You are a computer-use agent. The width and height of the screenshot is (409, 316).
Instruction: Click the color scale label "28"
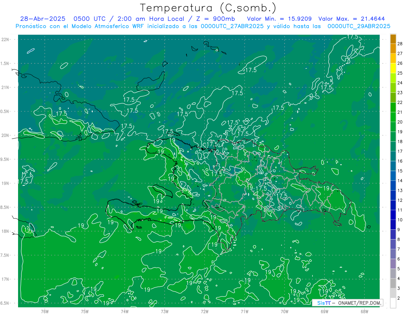tap(400, 44)
